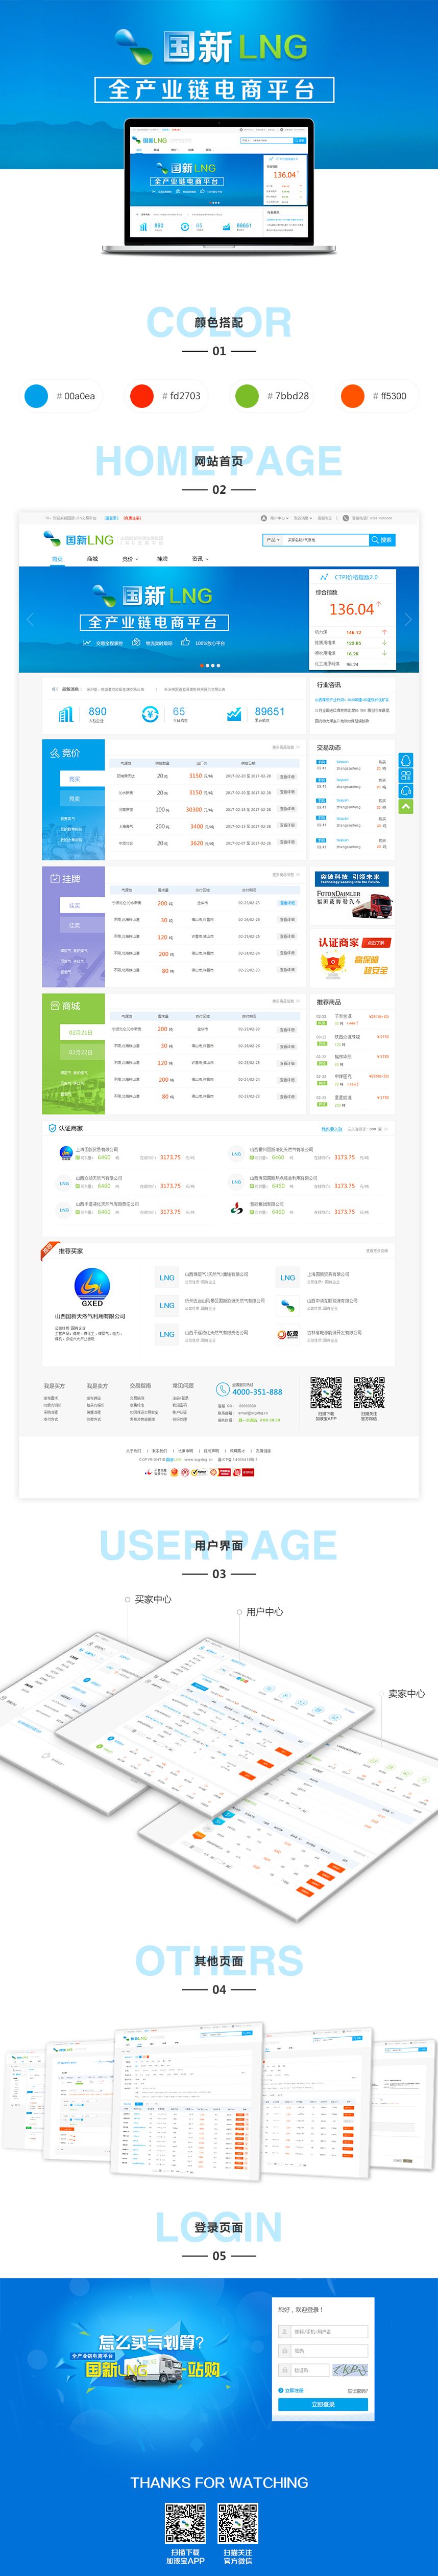
Task: Click the magnifier icon in search button
Action: pyautogui.click(x=375, y=539)
